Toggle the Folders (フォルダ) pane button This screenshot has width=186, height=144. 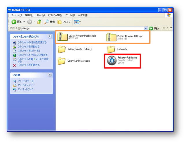tap(64, 22)
